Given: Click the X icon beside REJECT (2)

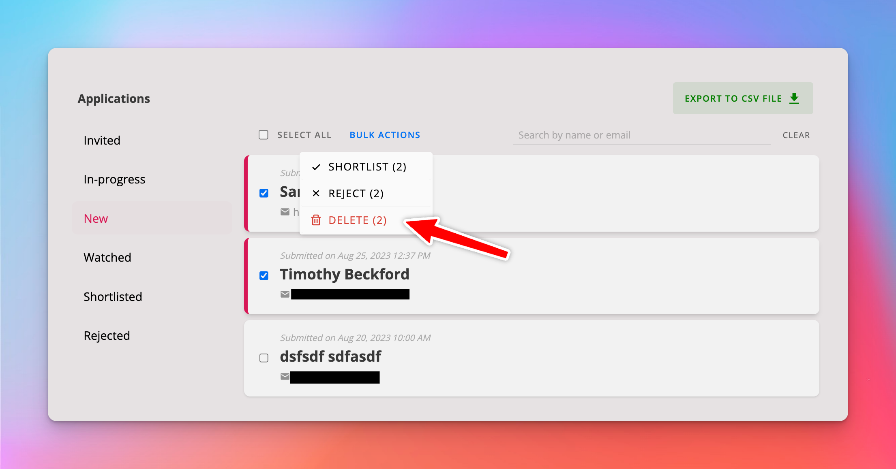Looking at the screenshot, I should click(x=316, y=193).
